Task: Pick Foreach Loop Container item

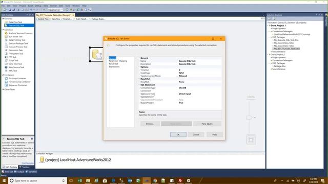Action: point(19,82)
